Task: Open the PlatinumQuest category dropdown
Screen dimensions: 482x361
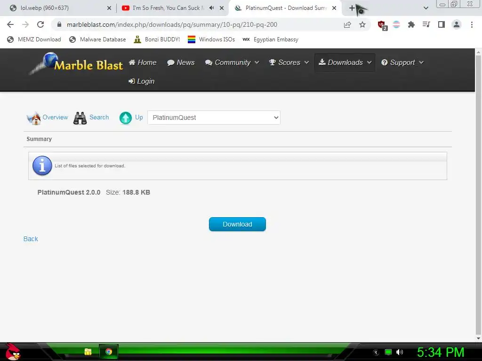Action: [214, 118]
